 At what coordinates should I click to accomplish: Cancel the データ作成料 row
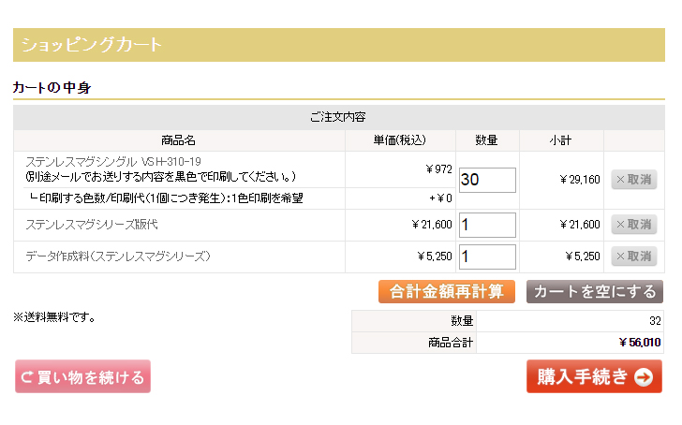point(633,256)
